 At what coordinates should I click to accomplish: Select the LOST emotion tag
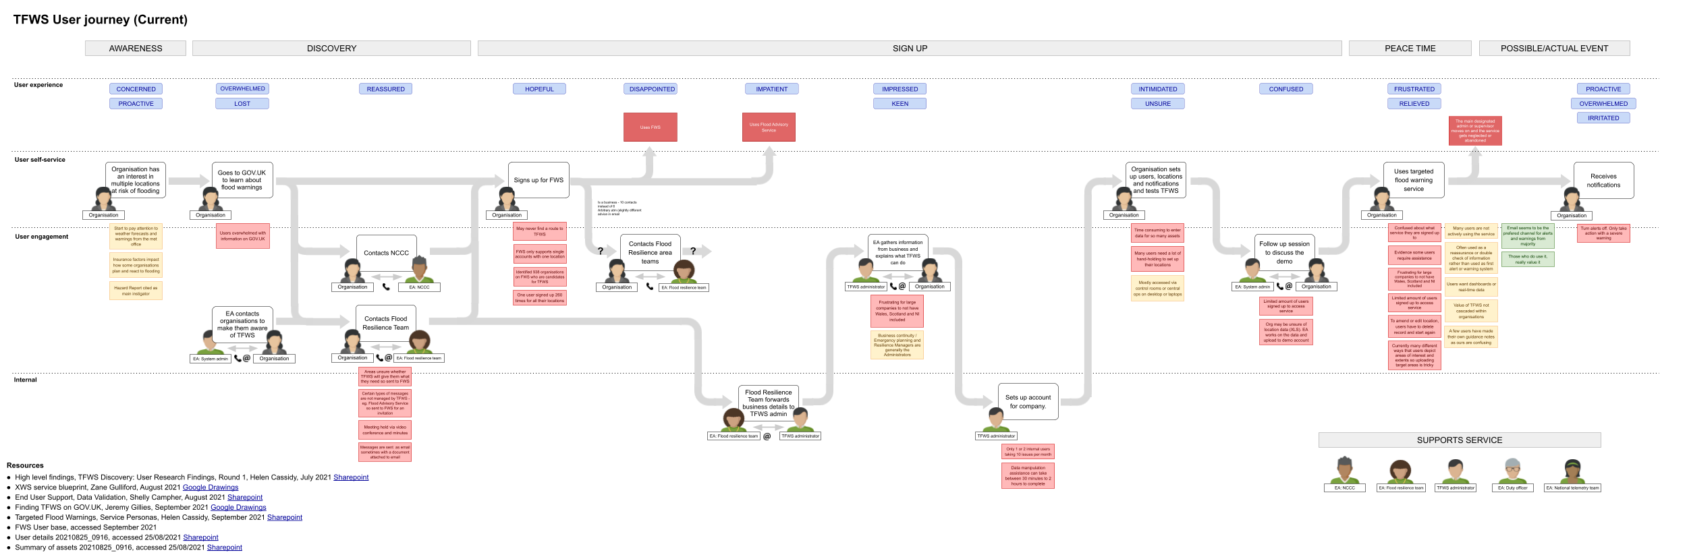pos(242,104)
